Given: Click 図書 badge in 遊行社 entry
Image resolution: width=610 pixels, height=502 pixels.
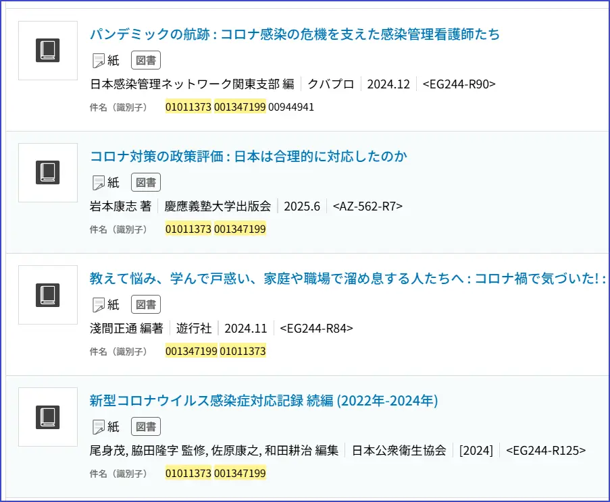Looking at the screenshot, I should point(145,304).
